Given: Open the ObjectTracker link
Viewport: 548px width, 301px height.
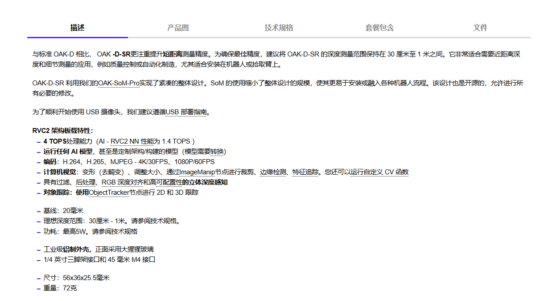Looking at the screenshot, I should coord(109,193).
